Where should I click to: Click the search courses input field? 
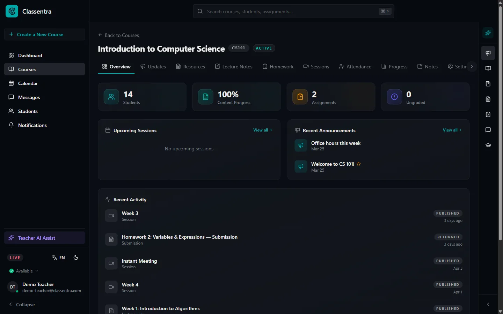click(293, 11)
